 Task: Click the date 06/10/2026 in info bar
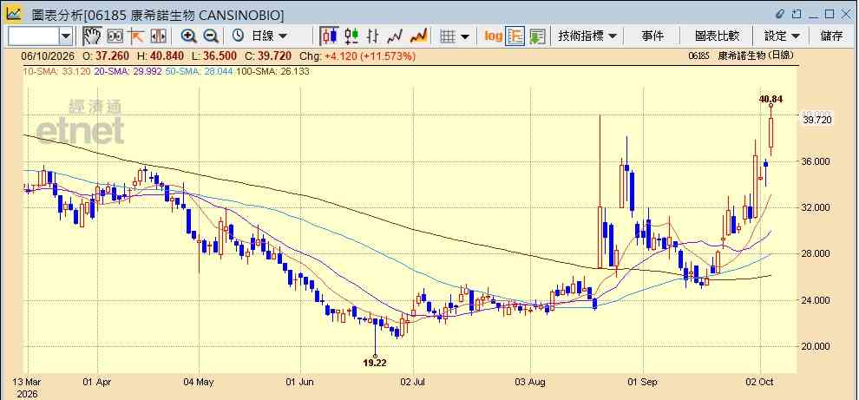[49, 56]
